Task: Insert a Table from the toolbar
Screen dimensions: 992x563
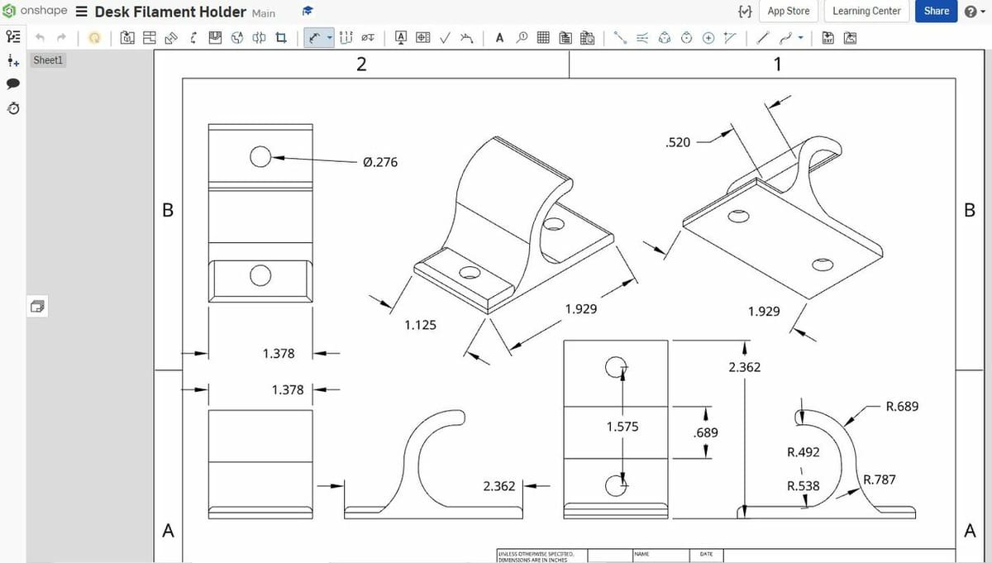Action: [x=543, y=38]
